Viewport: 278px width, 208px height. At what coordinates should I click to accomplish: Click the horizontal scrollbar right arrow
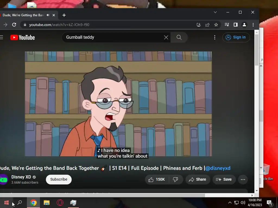252,195
